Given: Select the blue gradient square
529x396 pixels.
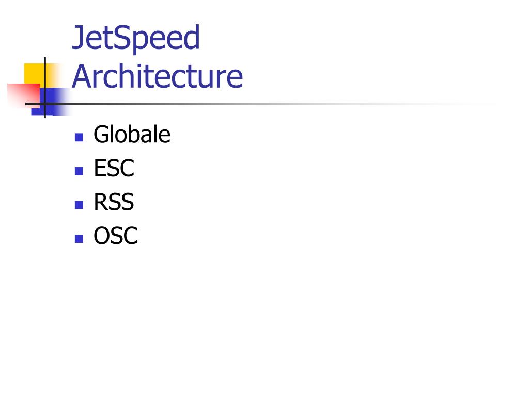Looking at the screenshot, I should pos(51,102).
